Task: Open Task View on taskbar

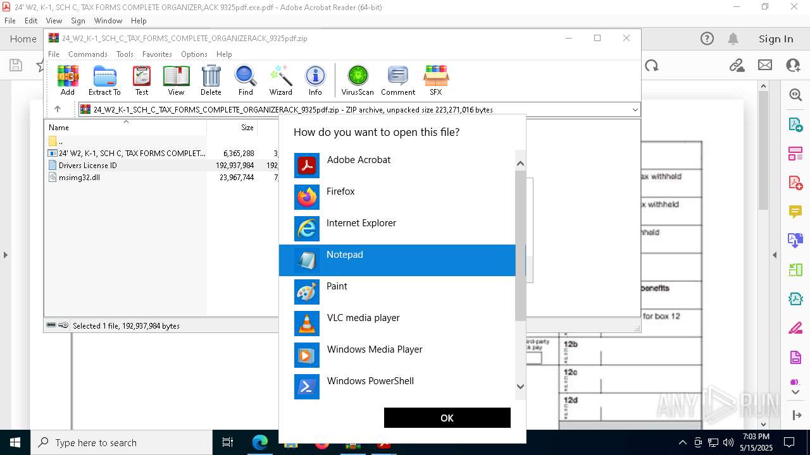Action: (x=228, y=442)
